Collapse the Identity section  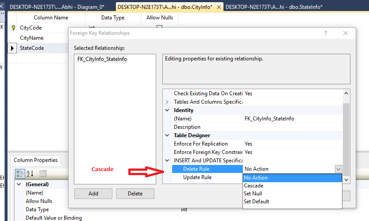pyautogui.click(x=167, y=110)
